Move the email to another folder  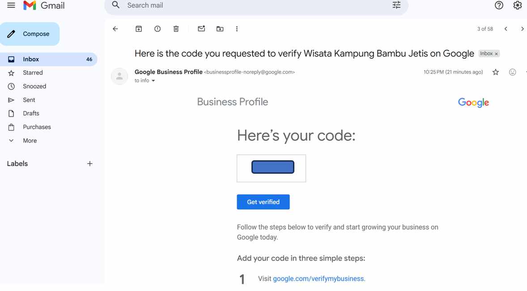point(220,28)
